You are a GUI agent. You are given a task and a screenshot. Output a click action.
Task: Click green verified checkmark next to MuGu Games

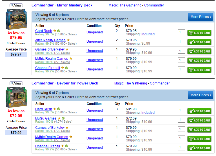[63, 118]
